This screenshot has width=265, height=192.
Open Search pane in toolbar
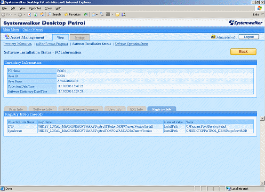54,15
